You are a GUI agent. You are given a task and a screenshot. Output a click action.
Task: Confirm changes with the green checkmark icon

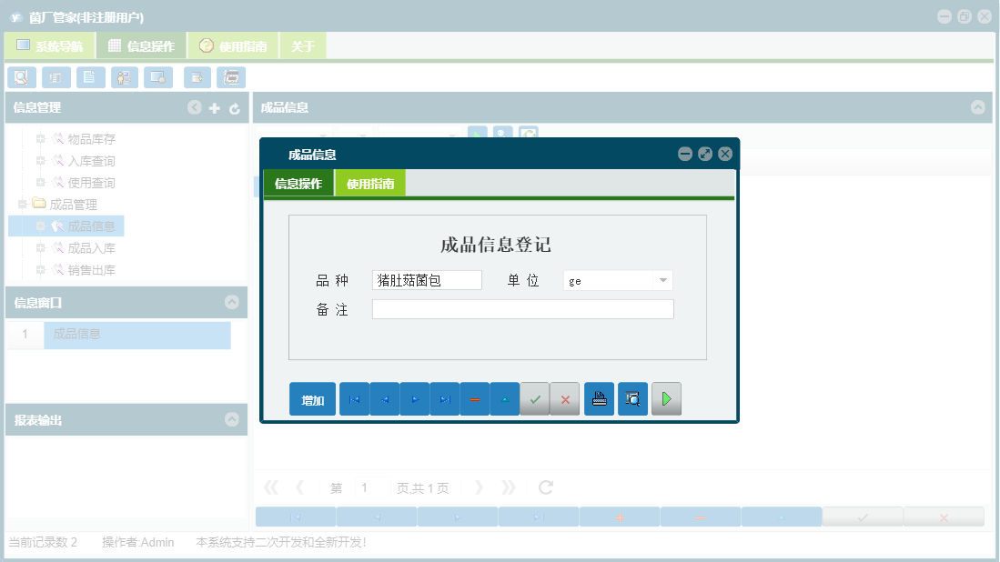tap(534, 398)
